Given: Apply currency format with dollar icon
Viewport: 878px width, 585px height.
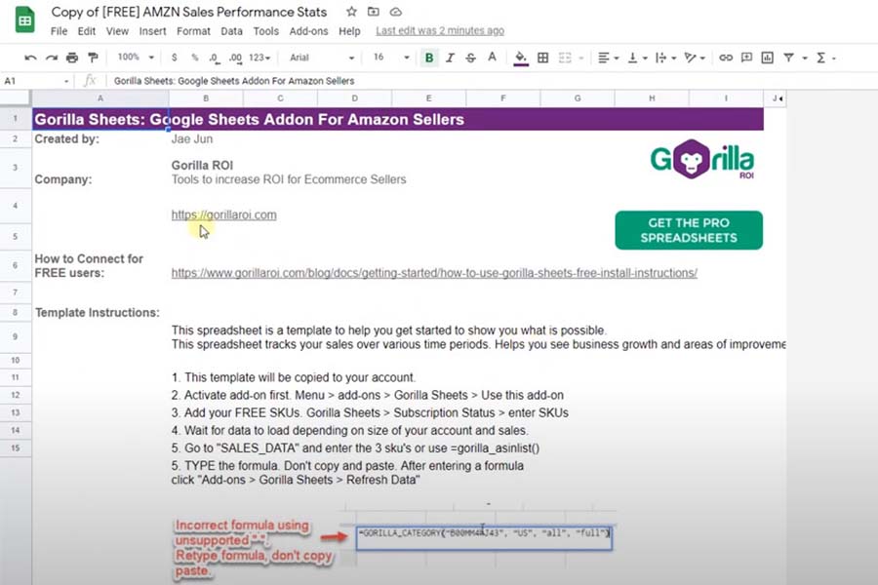Looking at the screenshot, I should (x=175, y=58).
